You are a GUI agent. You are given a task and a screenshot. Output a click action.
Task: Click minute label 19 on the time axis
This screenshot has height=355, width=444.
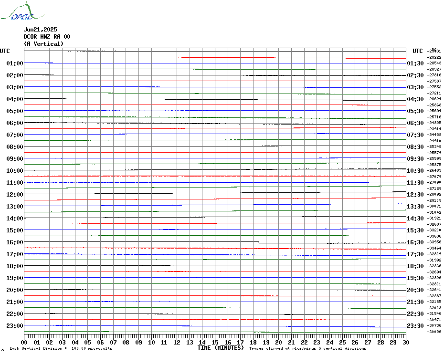[266, 343]
